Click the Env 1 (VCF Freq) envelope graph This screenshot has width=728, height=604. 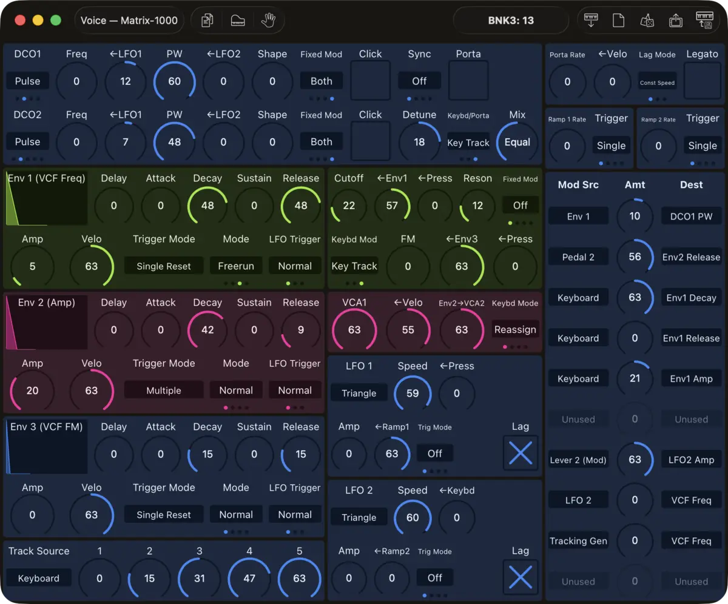click(x=46, y=199)
